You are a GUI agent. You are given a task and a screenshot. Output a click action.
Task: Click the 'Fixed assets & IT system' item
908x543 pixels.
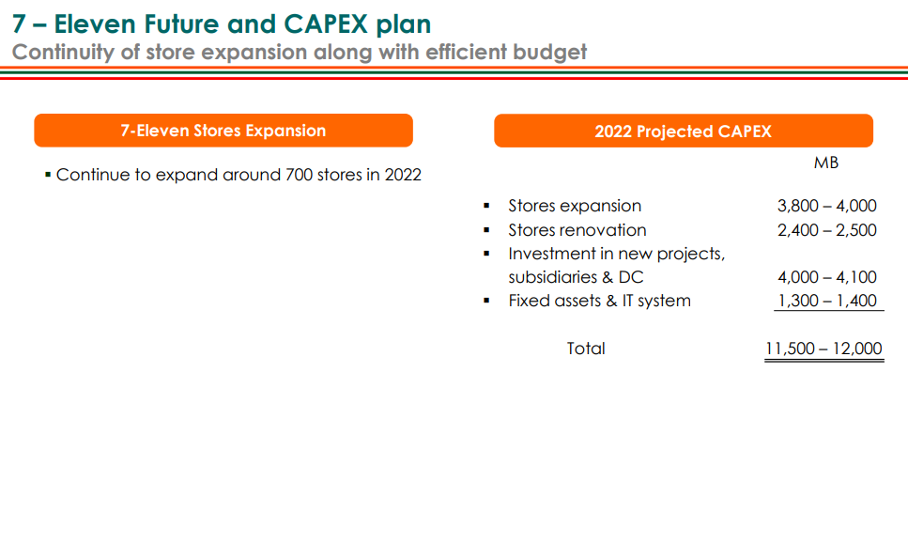pos(600,301)
